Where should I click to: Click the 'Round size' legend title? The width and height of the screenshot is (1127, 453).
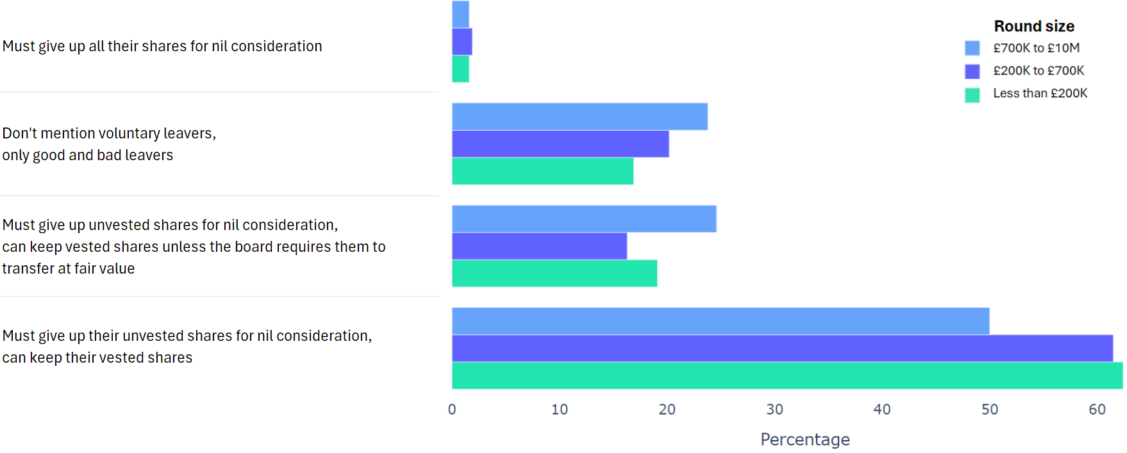(x=1033, y=26)
